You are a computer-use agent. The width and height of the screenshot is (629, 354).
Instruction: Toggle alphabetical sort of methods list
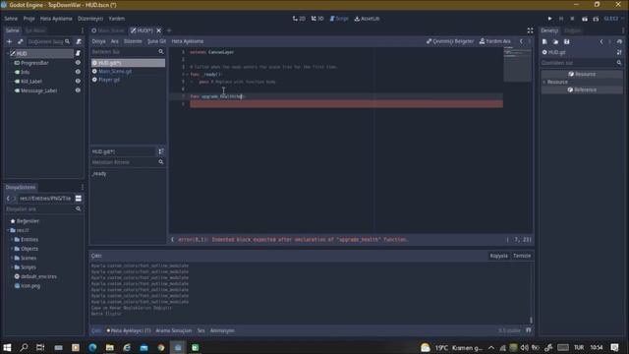(x=161, y=151)
